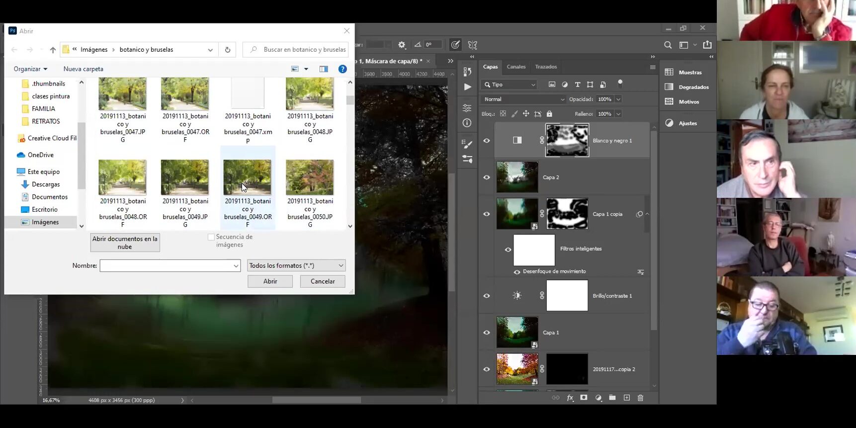Screen dimensions: 856x428
Task: Filter layers by pixel layers icon
Action: [x=552, y=85]
